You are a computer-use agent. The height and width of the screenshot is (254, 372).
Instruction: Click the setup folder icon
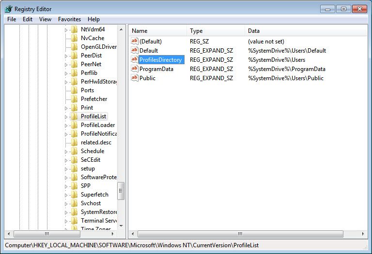(x=74, y=169)
